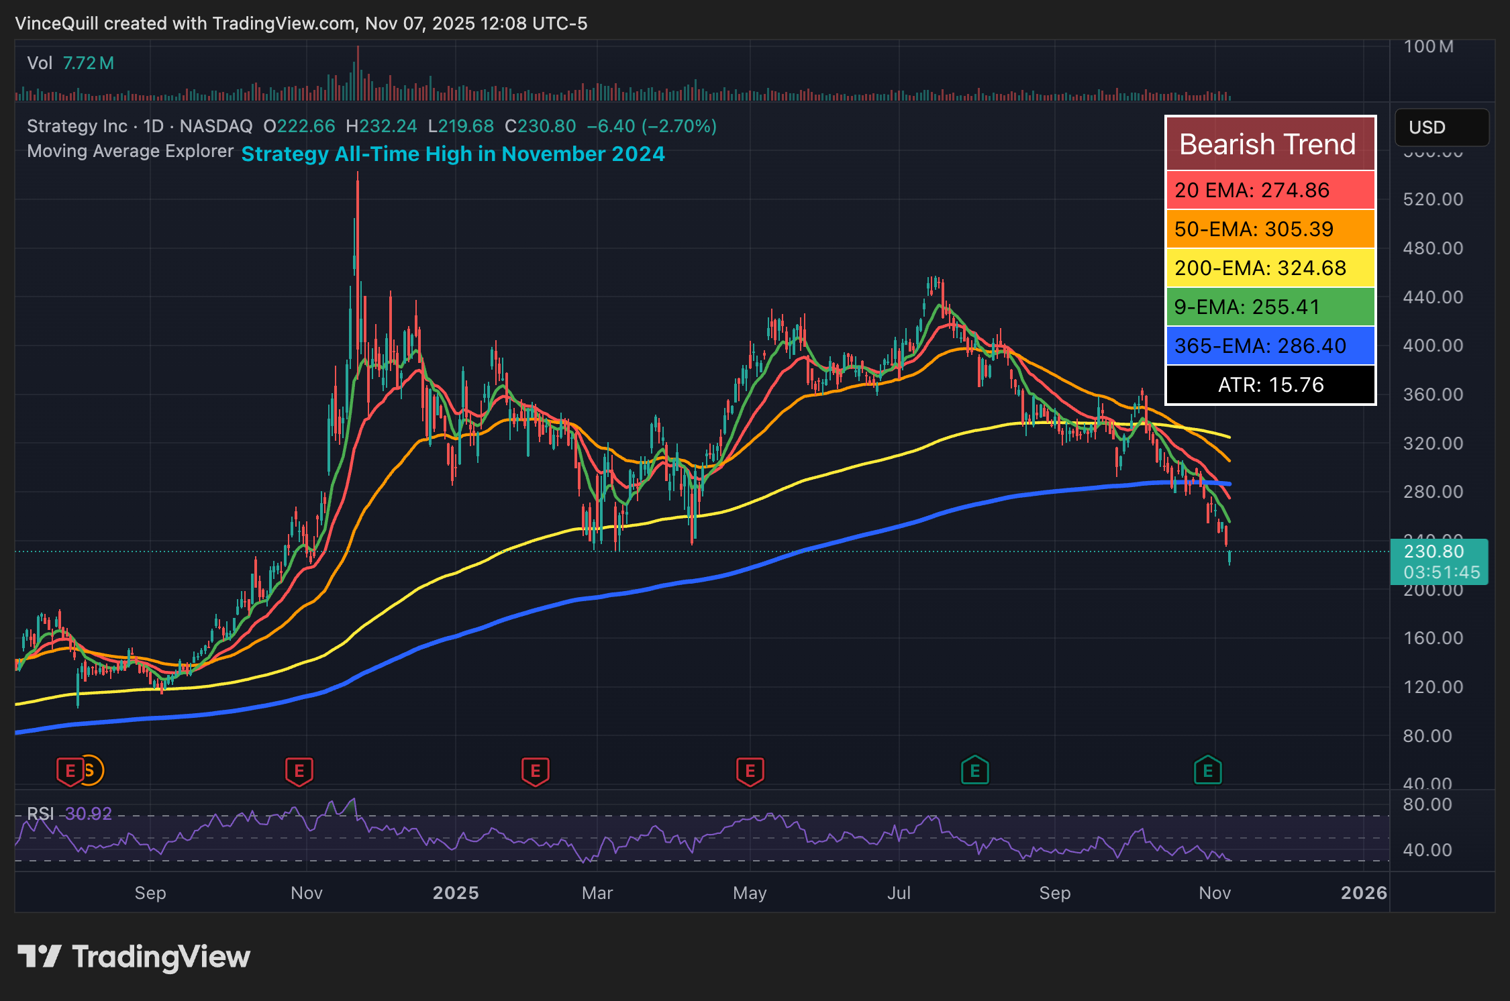Click the green earnings marker near July
1510x1001 pixels.
(975, 771)
